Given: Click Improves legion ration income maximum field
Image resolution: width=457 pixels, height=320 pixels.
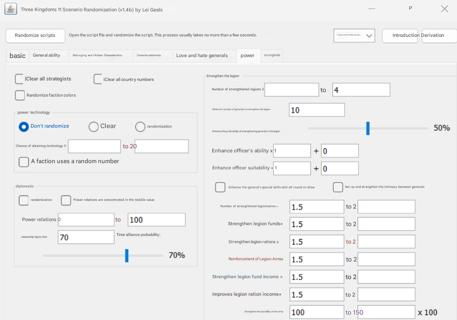Looking at the screenshot, I should pos(386,294).
